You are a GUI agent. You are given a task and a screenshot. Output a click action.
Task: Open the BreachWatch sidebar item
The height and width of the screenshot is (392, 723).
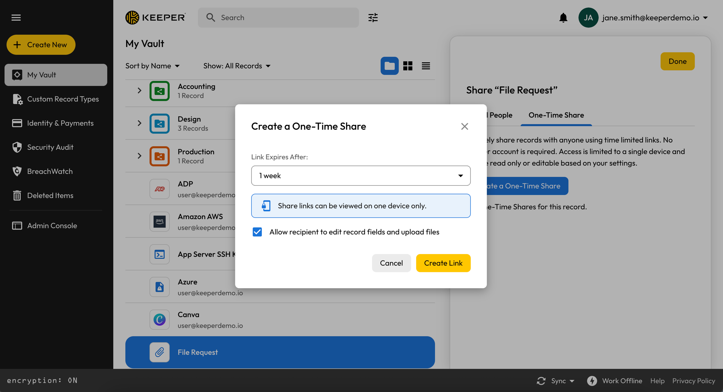click(50, 171)
